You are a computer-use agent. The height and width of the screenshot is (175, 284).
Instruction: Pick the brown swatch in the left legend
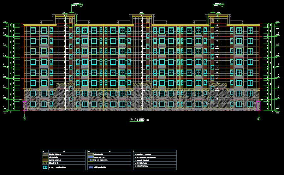45,160
